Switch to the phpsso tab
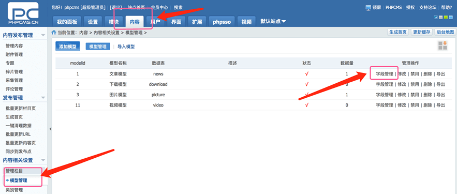Image resolution: width=457 pixels, height=196 pixels. tap(222, 22)
